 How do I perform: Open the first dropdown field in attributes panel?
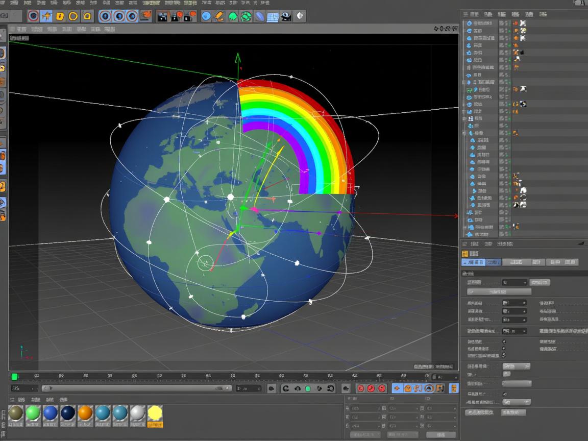point(514,282)
